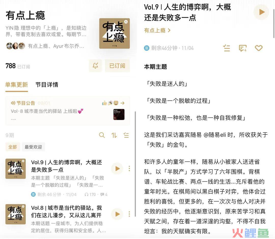Image resolution: width=275 pixels, height=239 pixels.
Task: Play the Vol.8 episode in the list
Action: (x=117, y=214)
